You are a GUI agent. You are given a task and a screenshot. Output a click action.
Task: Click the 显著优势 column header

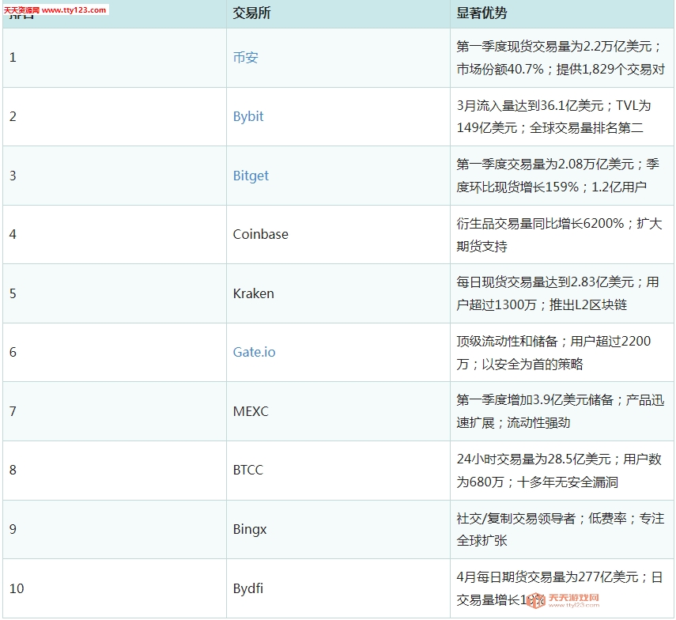(482, 13)
